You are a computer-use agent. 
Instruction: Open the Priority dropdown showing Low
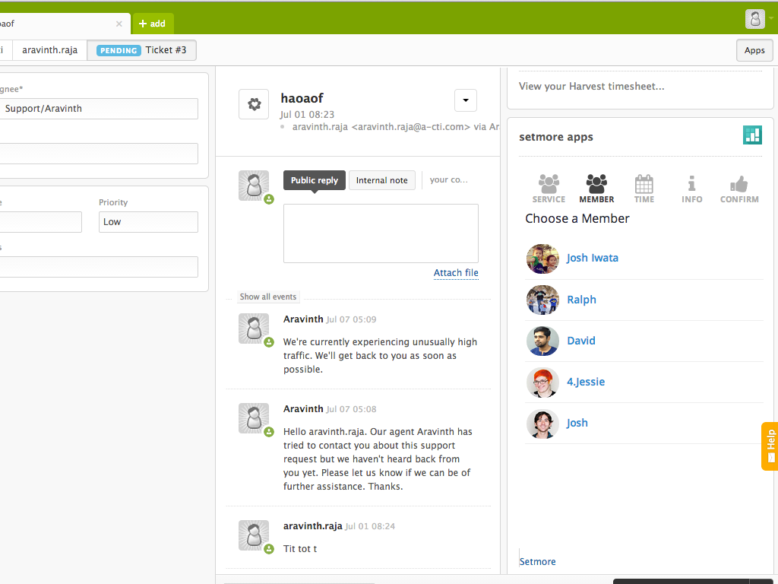148,221
